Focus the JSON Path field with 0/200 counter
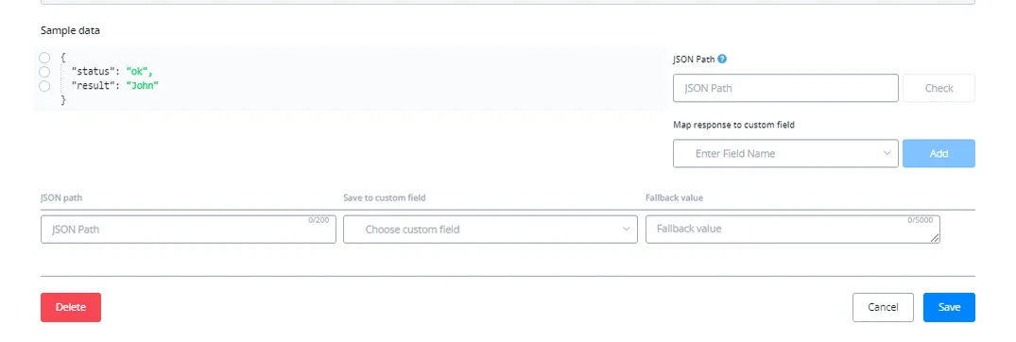Screen dimensions: 1016x342 (x=189, y=230)
